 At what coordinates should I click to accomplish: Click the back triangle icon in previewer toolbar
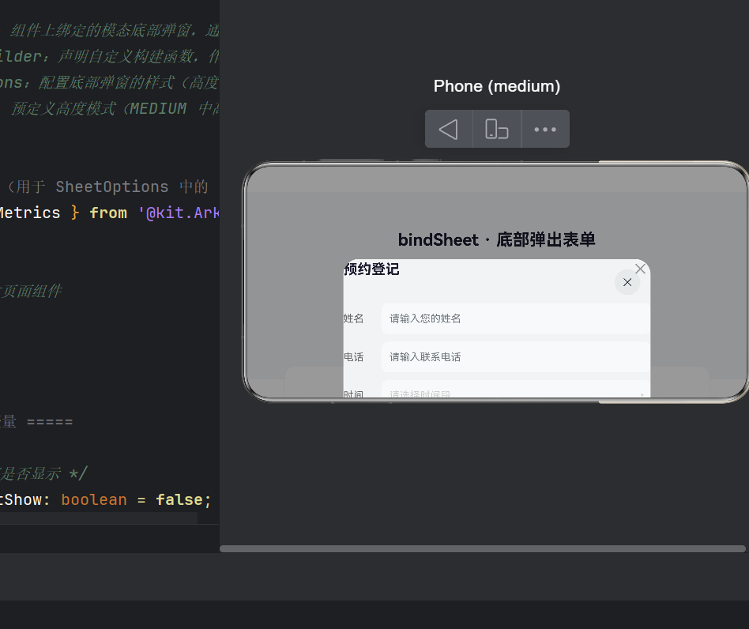coord(449,129)
